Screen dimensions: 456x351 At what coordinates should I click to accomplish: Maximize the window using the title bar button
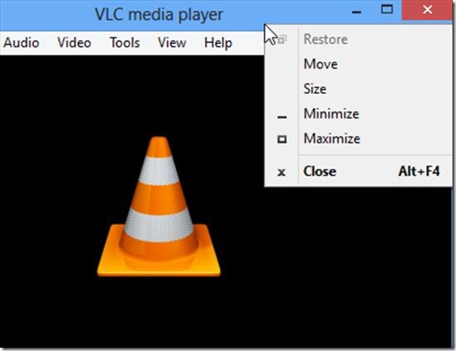pyautogui.click(x=387, y=9)
